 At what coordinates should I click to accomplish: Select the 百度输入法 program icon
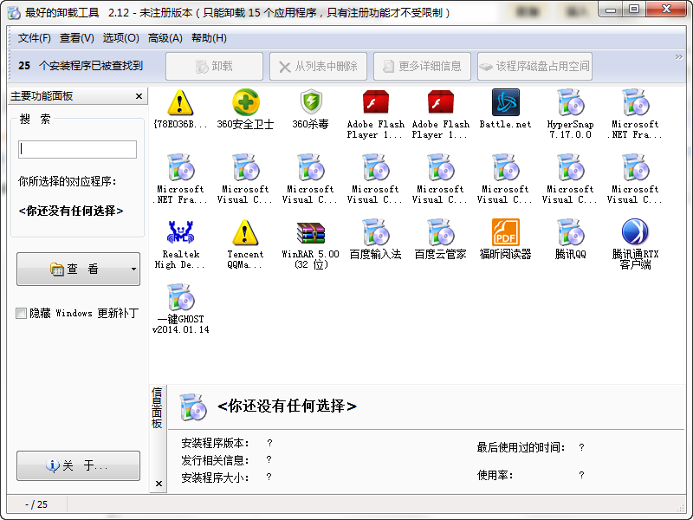(x=376, y=232)
